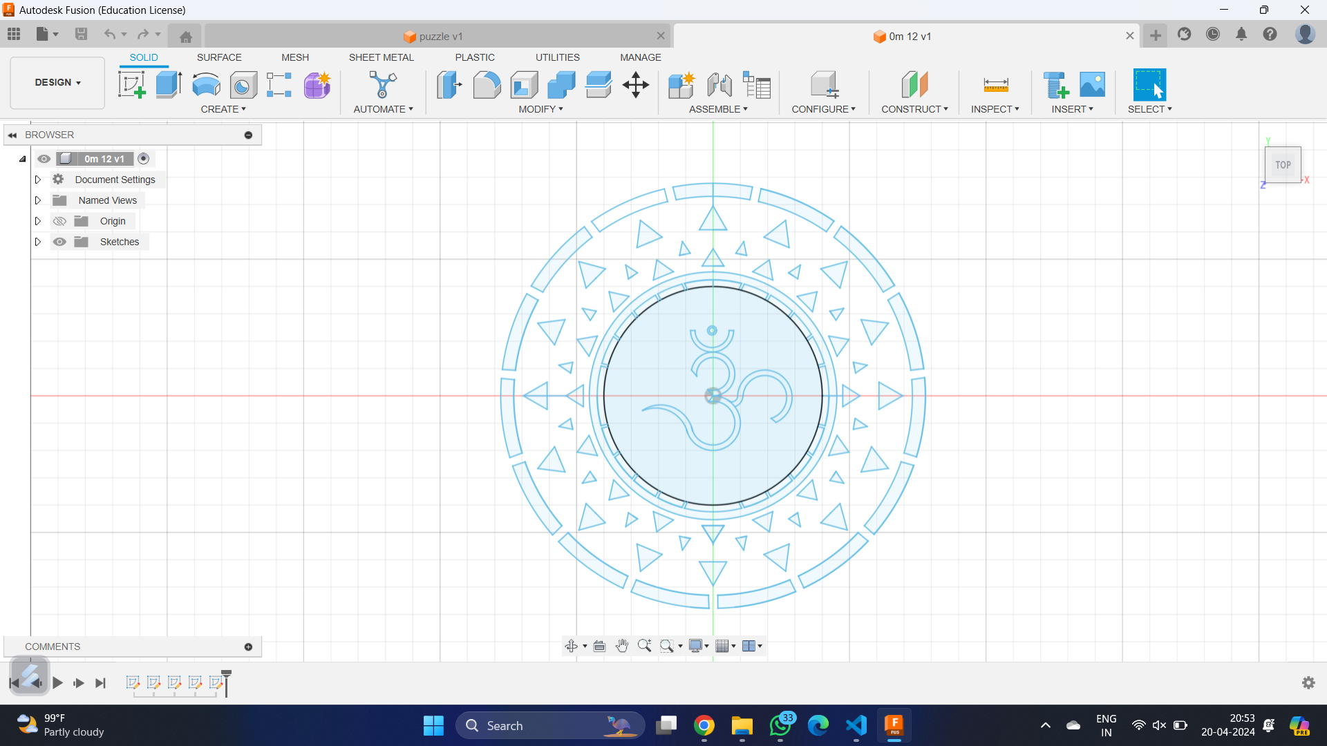Viewport: 1327px width, 746px height.
Task: Expand Named Views node
Action: 38,200
